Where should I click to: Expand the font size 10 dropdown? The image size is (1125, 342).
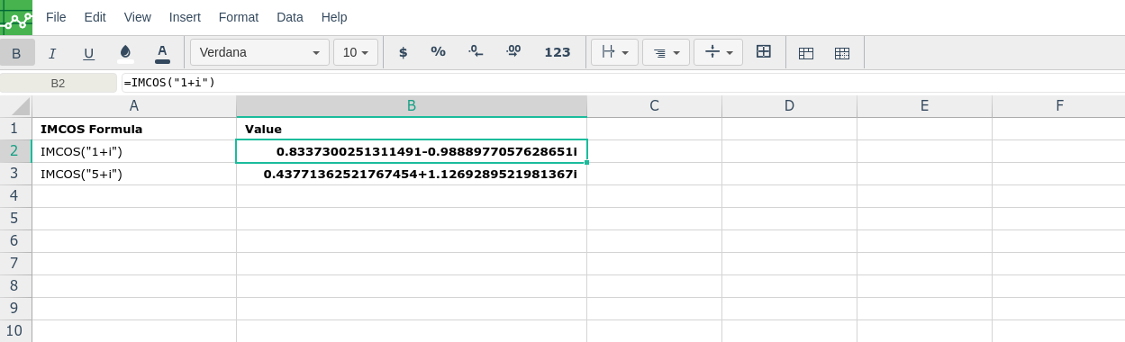[356, 52]
